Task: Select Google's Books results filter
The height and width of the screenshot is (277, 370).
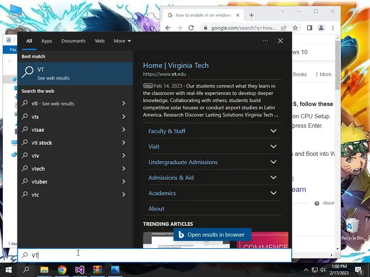Action: tap(300, 74)
